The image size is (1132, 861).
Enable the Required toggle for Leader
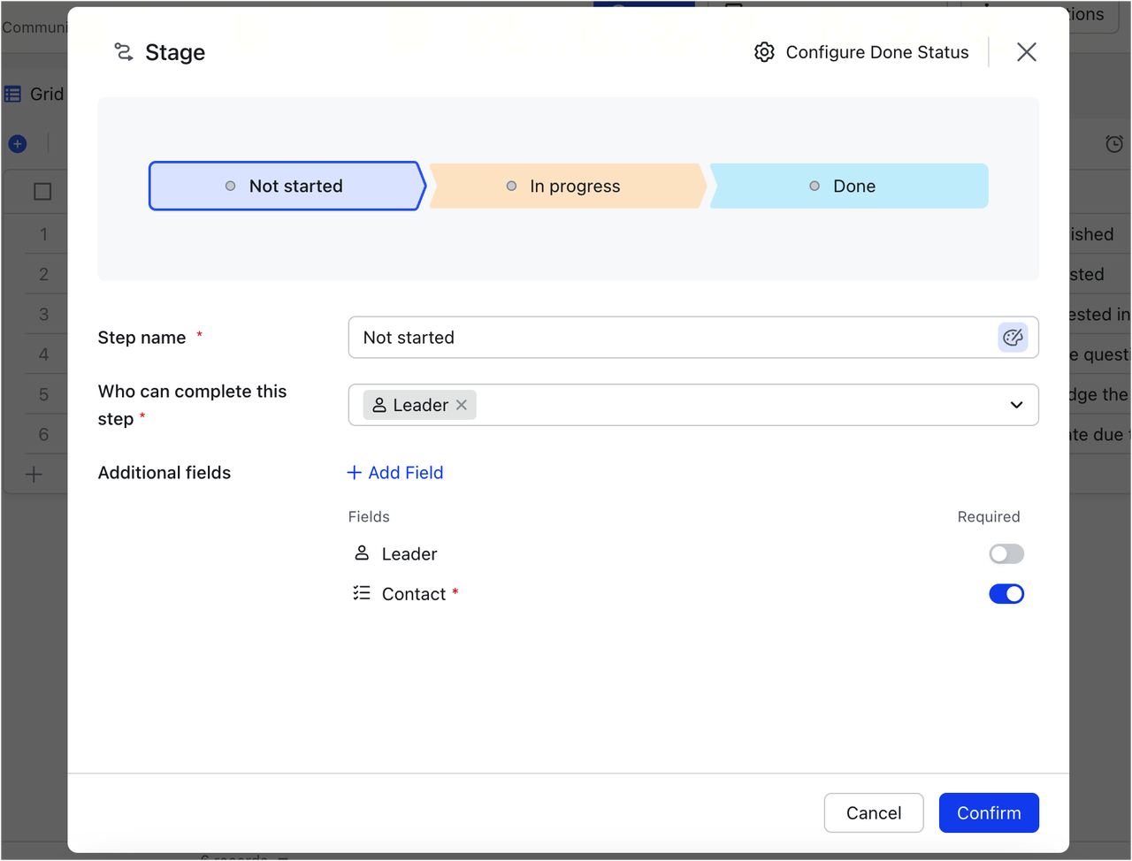1006,554
